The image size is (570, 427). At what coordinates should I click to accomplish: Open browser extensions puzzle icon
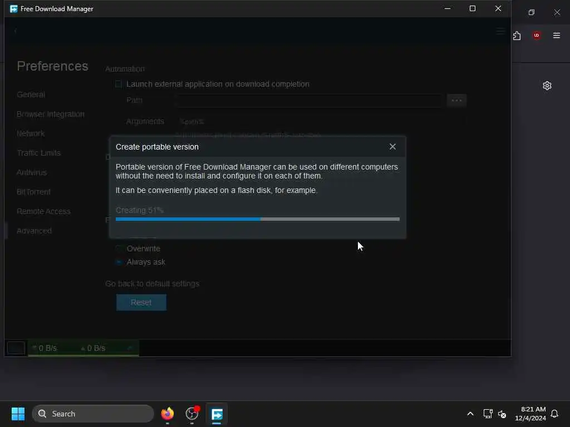pos(517,36)
